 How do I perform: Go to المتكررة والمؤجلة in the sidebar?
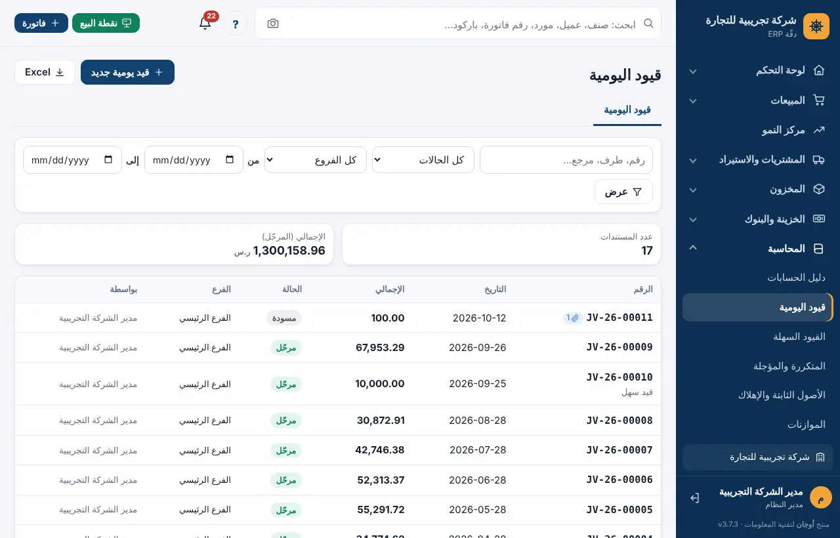tap(758, 366)
